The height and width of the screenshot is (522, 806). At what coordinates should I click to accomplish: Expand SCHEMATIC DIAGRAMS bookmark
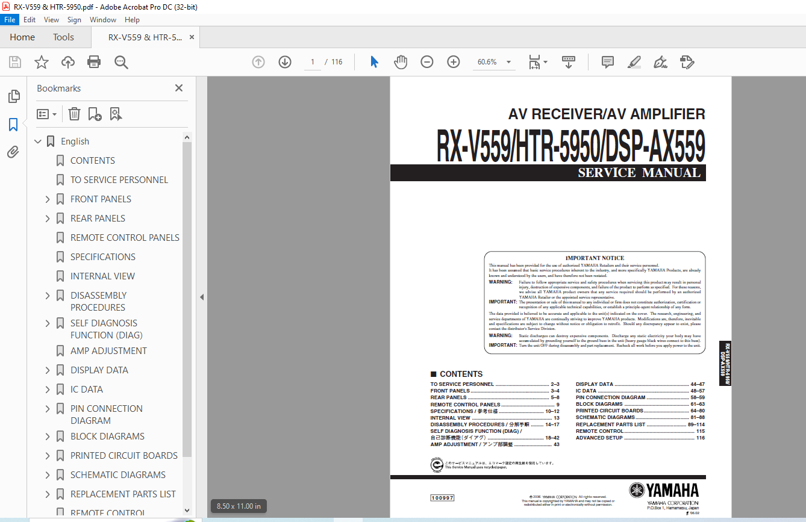tap(48, 475)
